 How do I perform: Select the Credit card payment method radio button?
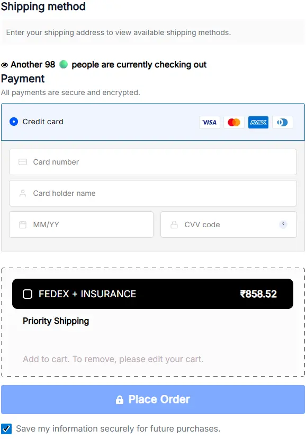pos(14,122)
